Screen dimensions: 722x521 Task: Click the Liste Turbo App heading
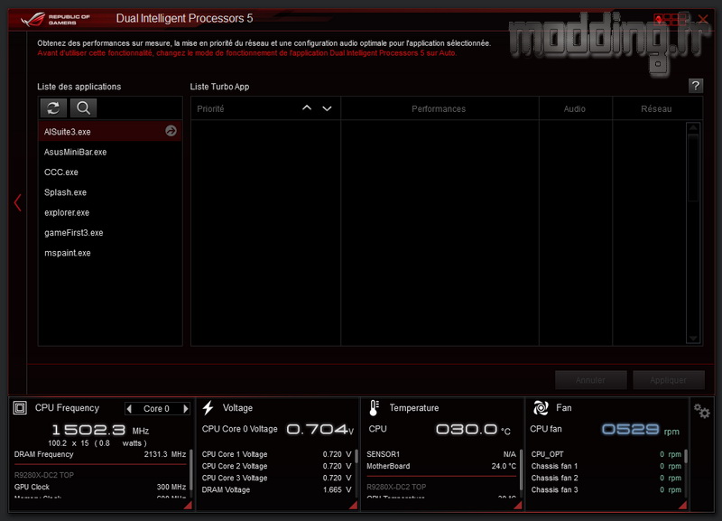pyautogui.click(x=219, y=87)
